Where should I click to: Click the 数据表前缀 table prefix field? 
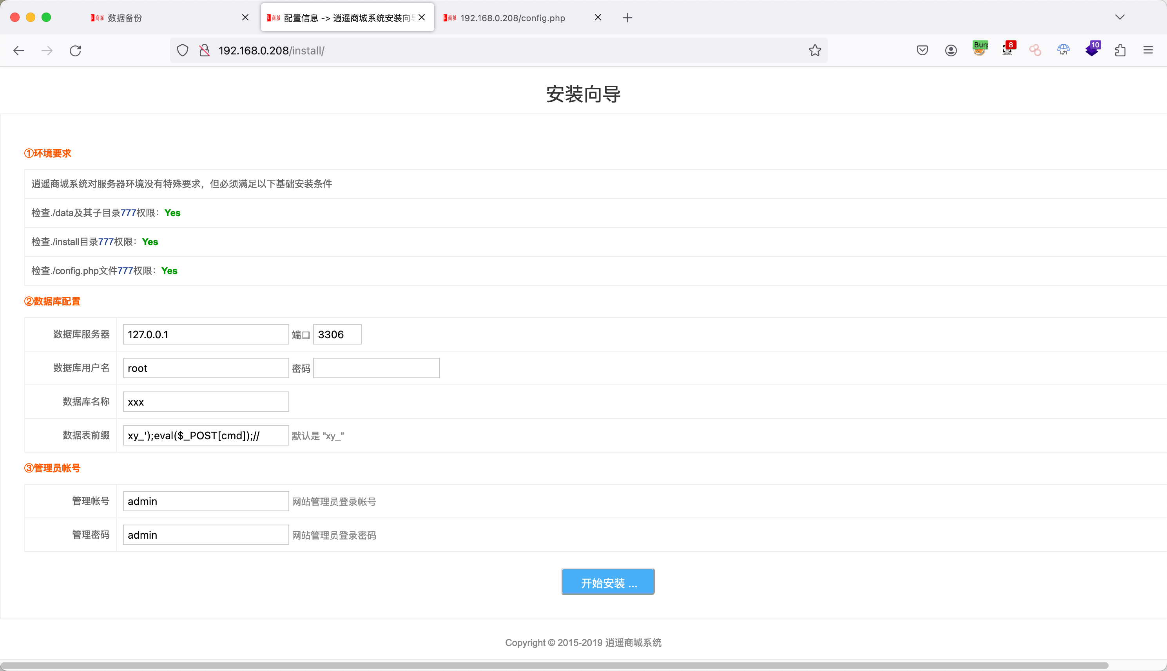(x=206, y=435)
